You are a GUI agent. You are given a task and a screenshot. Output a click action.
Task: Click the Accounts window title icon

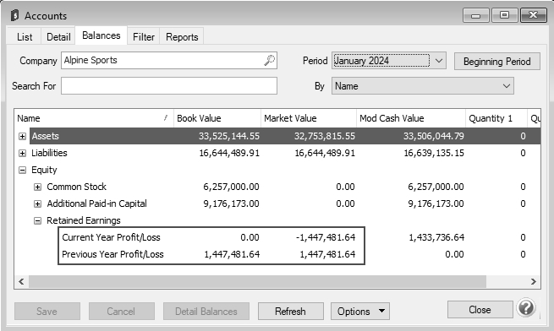15,15
